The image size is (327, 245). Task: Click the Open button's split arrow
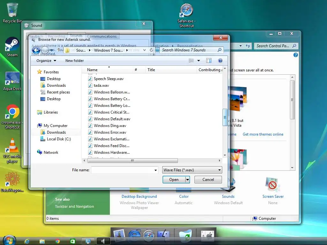click(187, 180)
